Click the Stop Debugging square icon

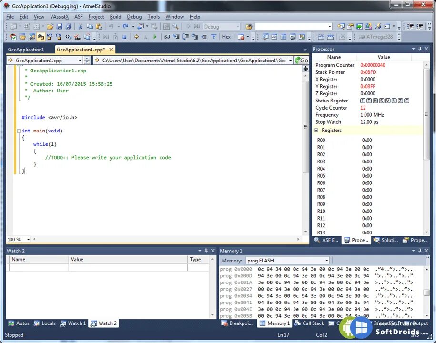point(124,37)
